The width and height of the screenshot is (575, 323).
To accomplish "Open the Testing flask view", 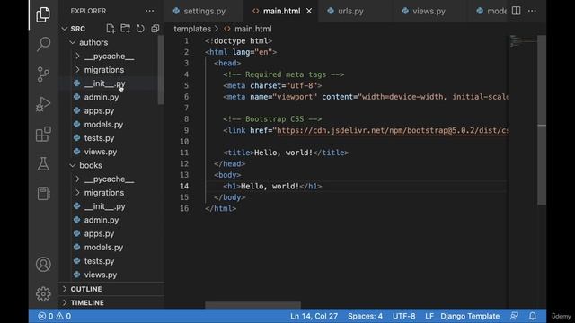I will 43,163.
